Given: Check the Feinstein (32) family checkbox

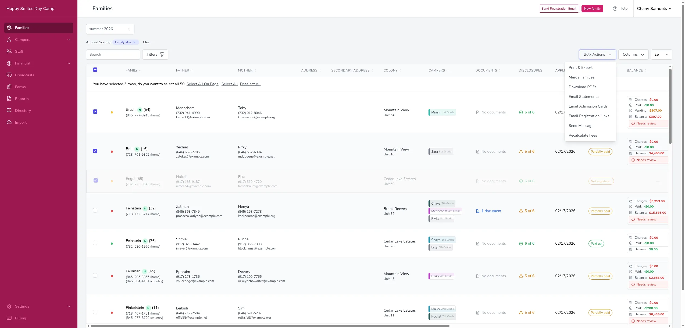Looking at the screenshot, I should (95, 210).
